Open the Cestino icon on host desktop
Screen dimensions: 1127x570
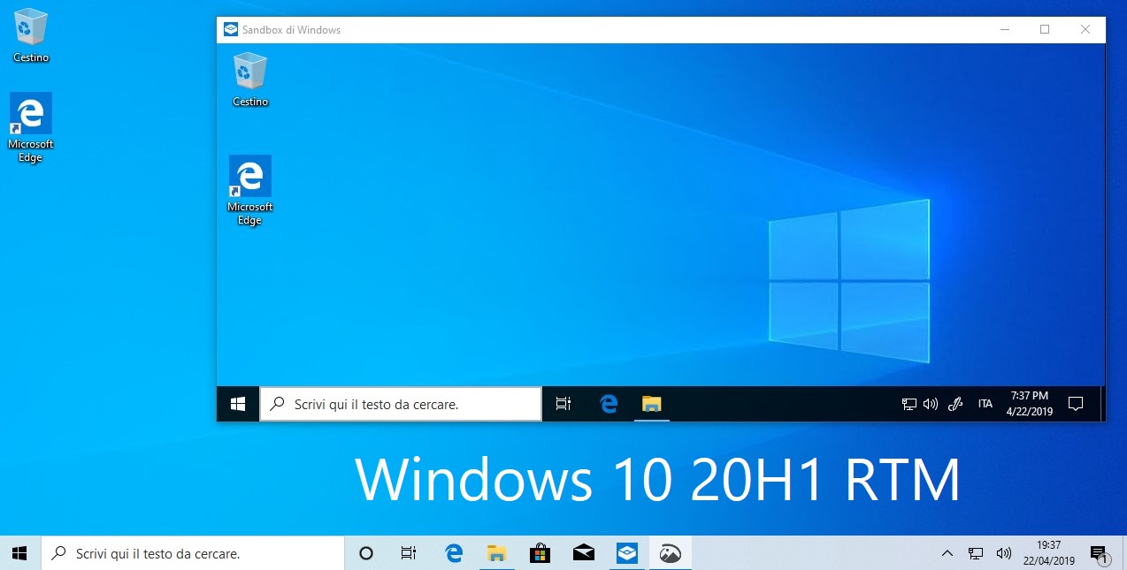31,35
